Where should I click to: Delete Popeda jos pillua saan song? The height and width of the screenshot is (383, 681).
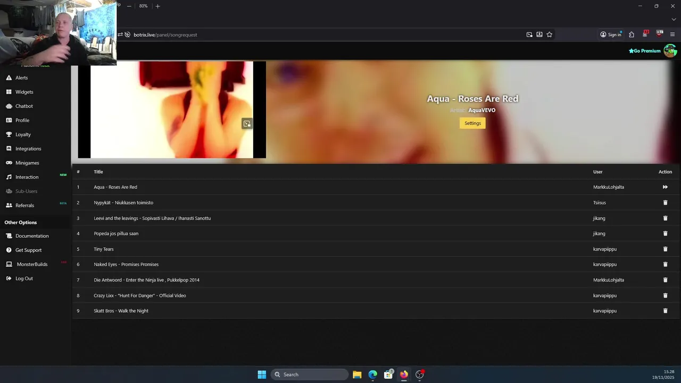665,234
